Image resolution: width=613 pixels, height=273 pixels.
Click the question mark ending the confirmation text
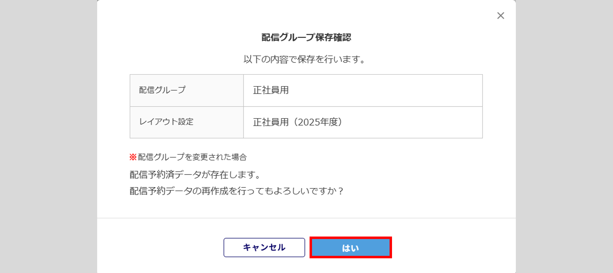pos(340,191)
